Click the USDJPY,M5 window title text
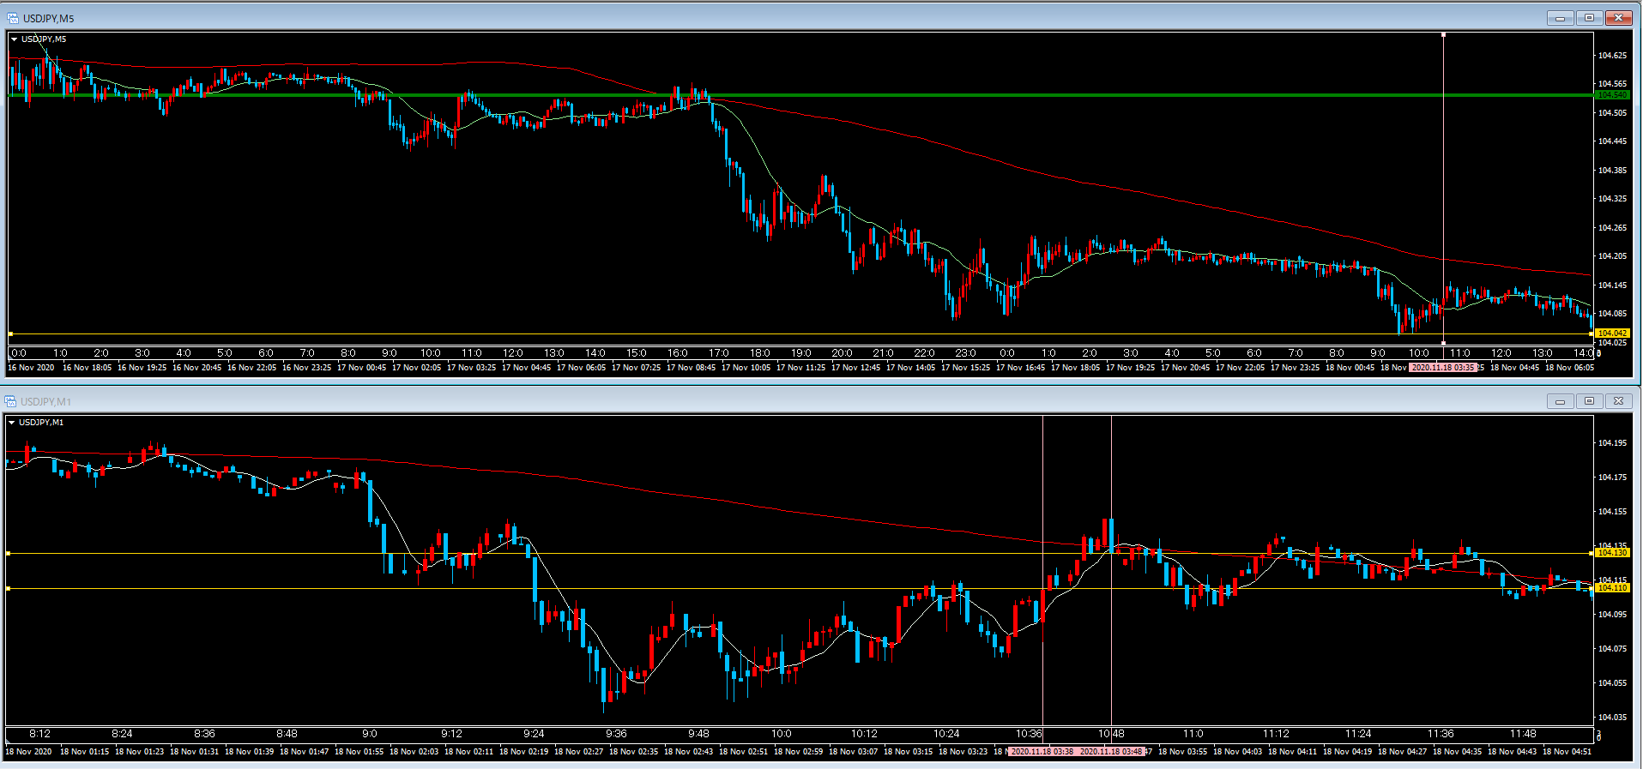 click(x=48, y=18)
